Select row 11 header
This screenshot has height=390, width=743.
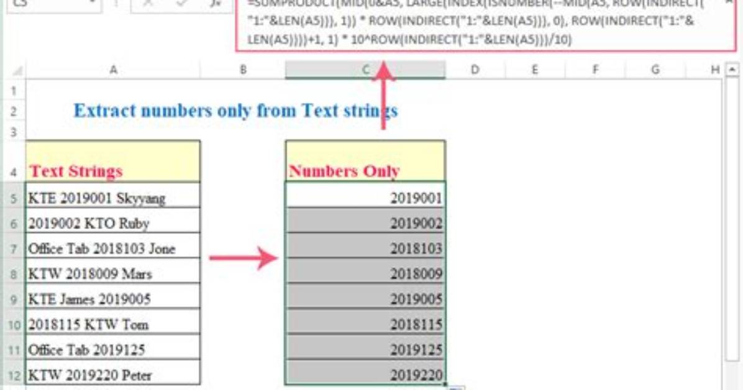(13, 347)
